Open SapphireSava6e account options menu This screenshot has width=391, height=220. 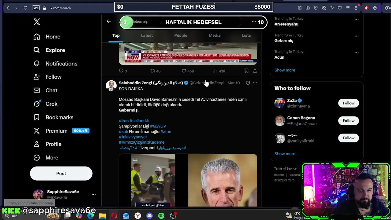(93, 194)
